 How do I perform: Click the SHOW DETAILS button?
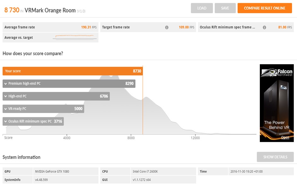(275, 157)
